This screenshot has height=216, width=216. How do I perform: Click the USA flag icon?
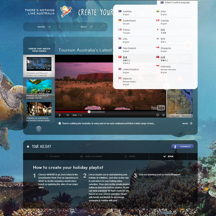coord(120,39)
